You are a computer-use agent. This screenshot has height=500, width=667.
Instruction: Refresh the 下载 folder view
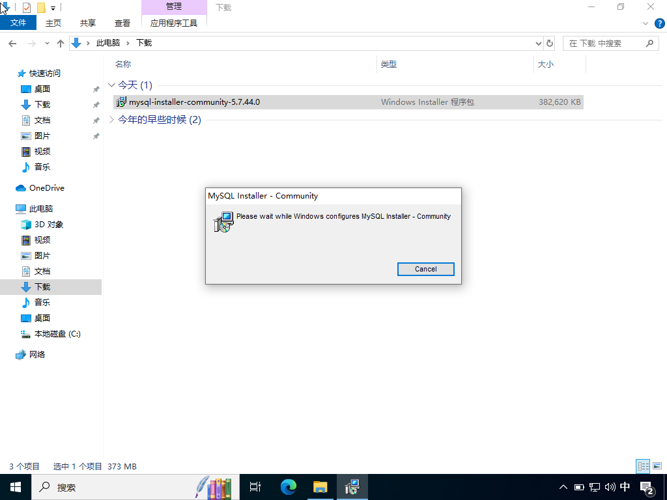pyautogui.click(x=550, y=44)
